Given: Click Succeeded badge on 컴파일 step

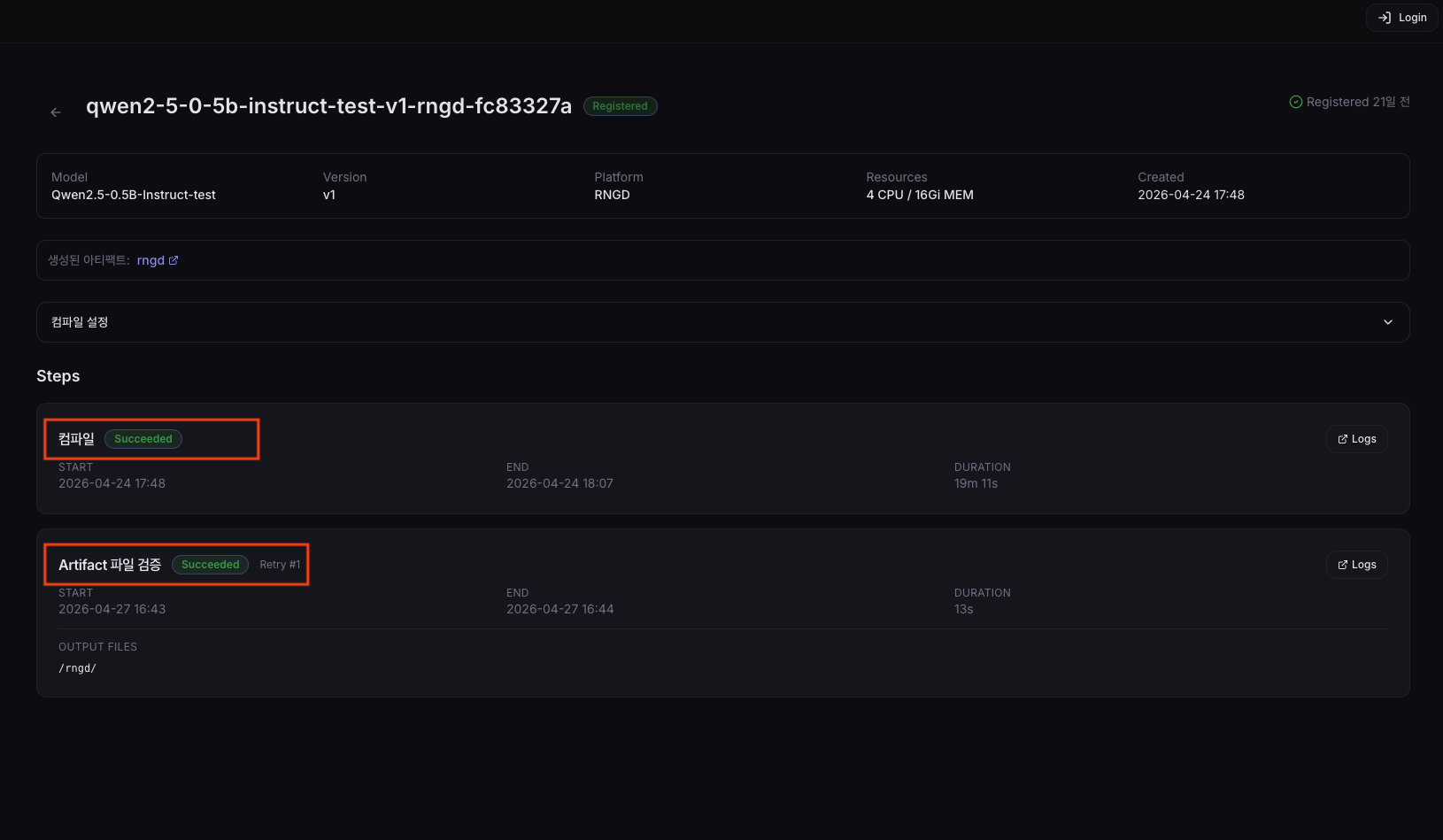Looking at the screenshot, I should pos(143,439).
